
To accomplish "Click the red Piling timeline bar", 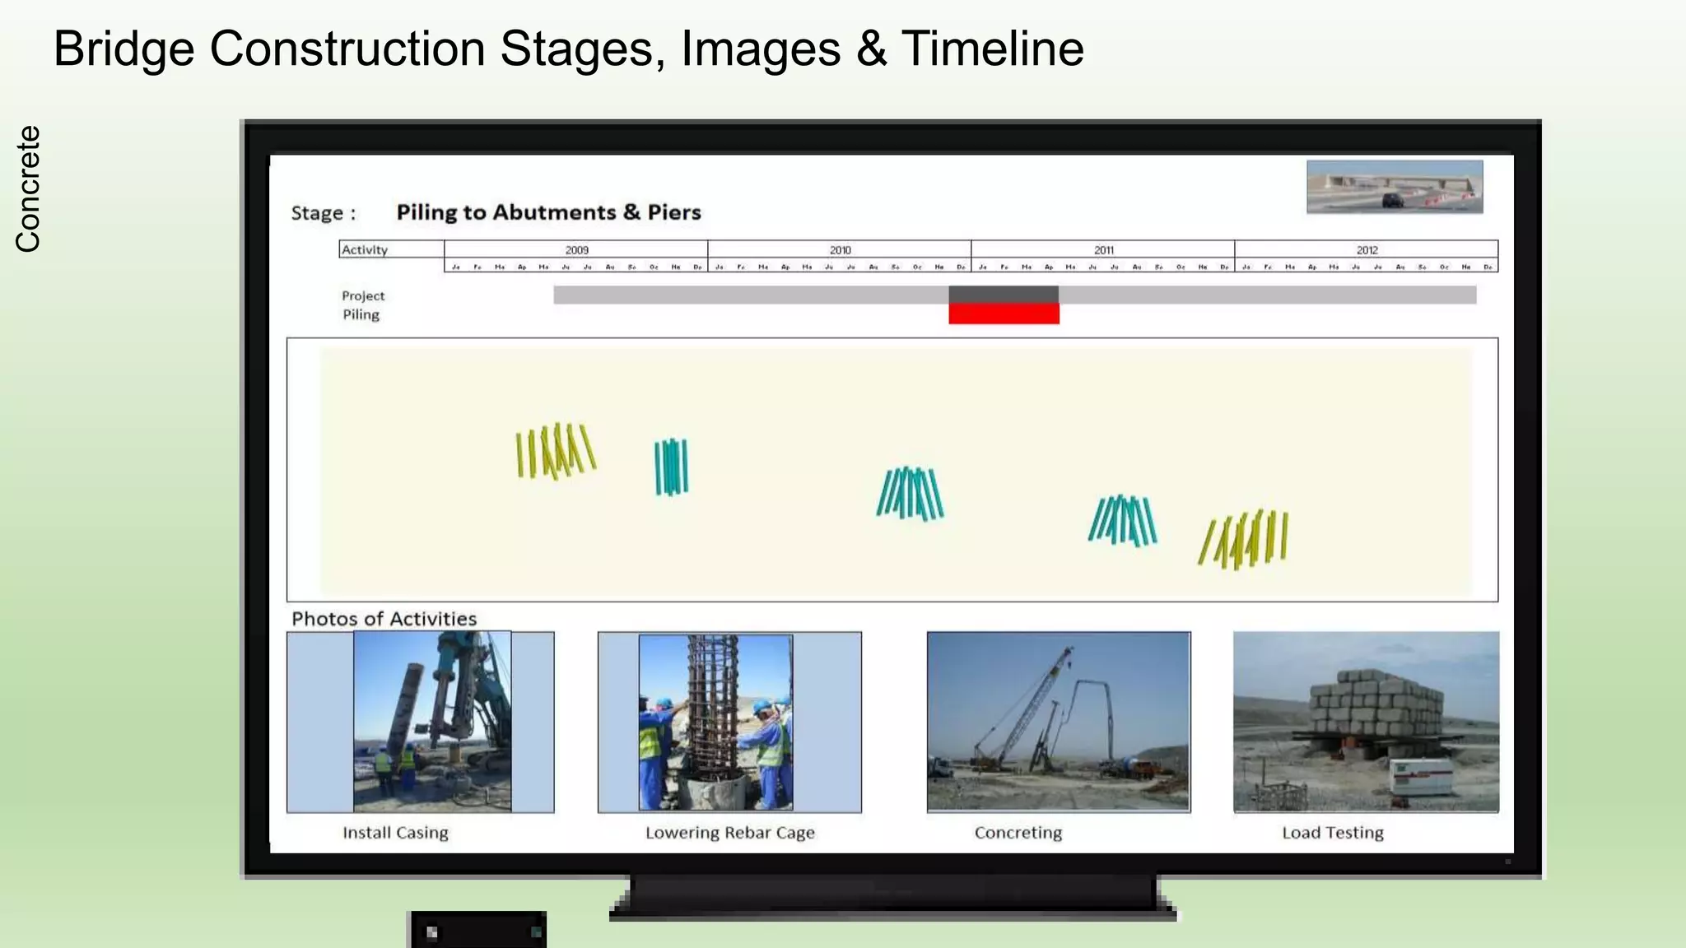I will pyautogui.click(x=1004, y=314).
